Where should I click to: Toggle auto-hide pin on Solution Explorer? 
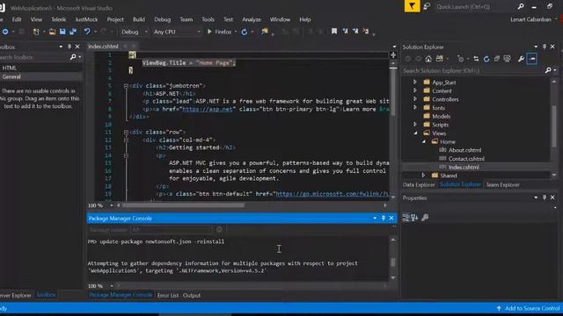(545, 47)
